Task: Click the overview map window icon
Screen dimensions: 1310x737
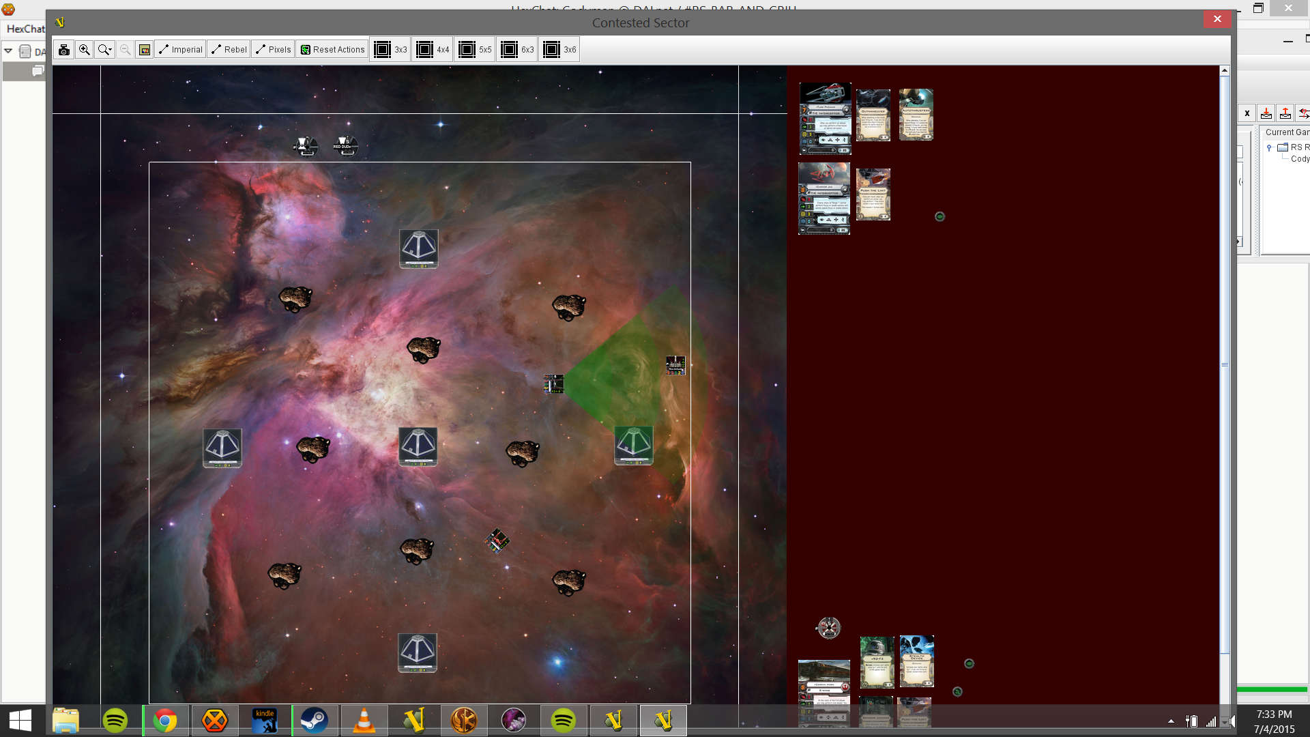Action: pos(145,49)
